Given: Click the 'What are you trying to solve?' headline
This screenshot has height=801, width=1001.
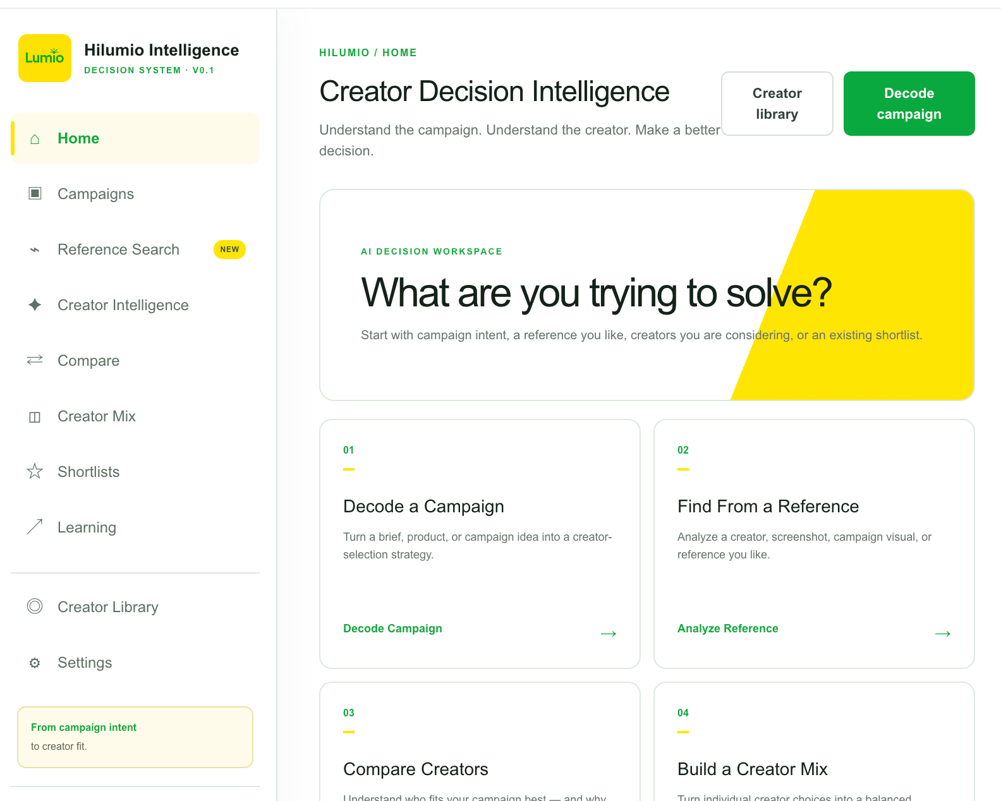Looking at the screenshot, I should [596, 293].
